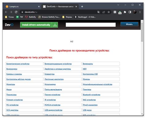
Task: Open Видеозаписывающие устройства link
Action: coord(58,64)
